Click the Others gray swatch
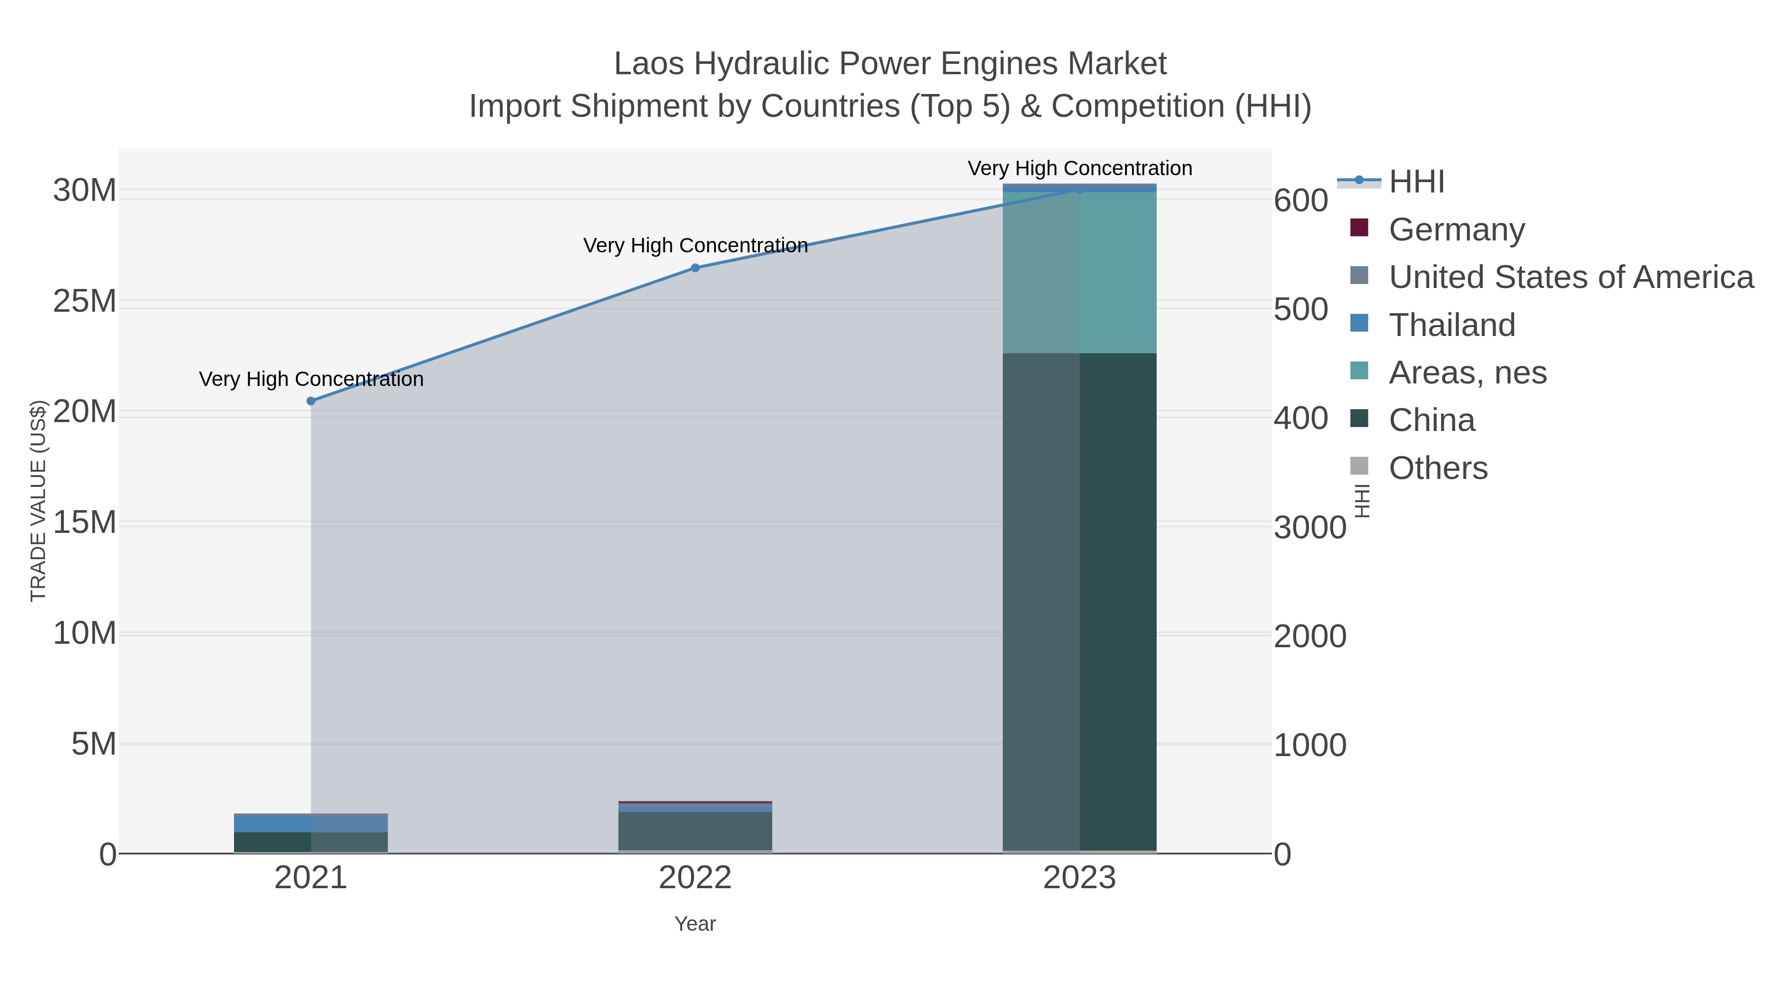1781x1002 pixels. coord(1359,466)
